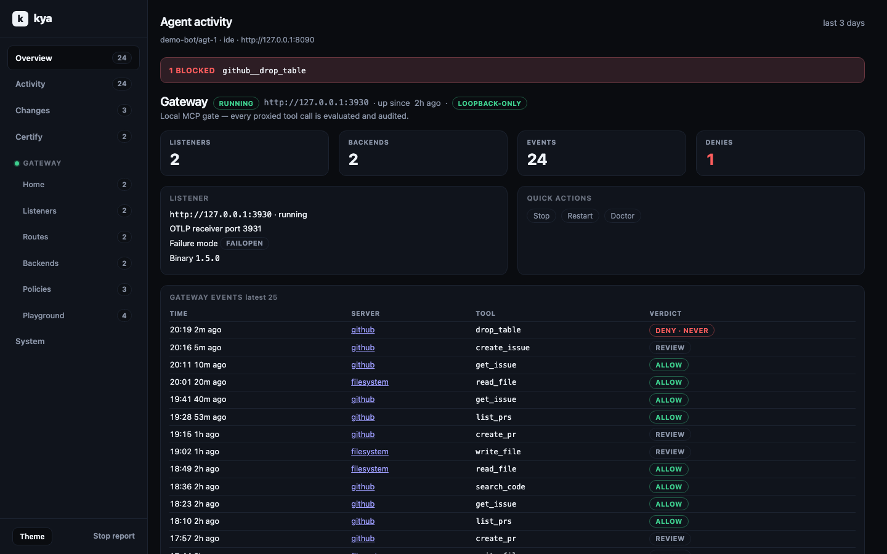Open filesystem link in 20:01 row
This screenshot has height=554, width=887.
(370, 382)
